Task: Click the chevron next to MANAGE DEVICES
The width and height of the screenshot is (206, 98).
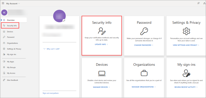Action: point(109,87)
